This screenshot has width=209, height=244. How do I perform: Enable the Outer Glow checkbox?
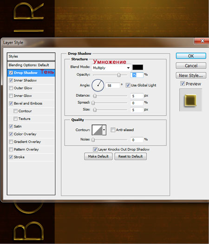(11, 88)
